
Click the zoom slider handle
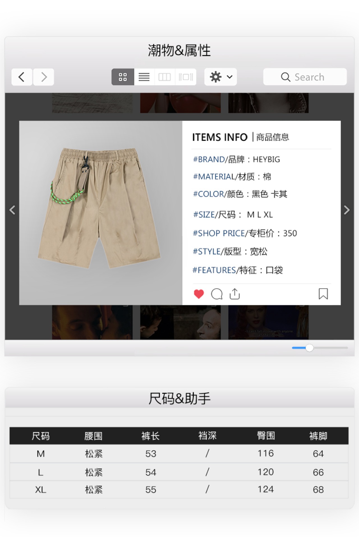pyautogui.click(x=309, y=348)
